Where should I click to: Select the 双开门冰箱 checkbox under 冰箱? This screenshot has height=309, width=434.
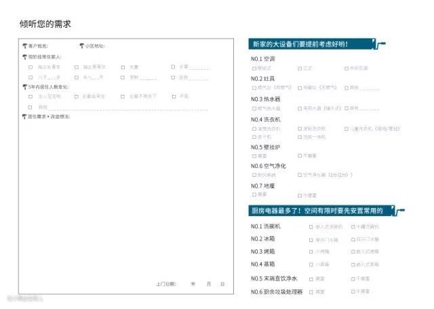click(353, 239)
